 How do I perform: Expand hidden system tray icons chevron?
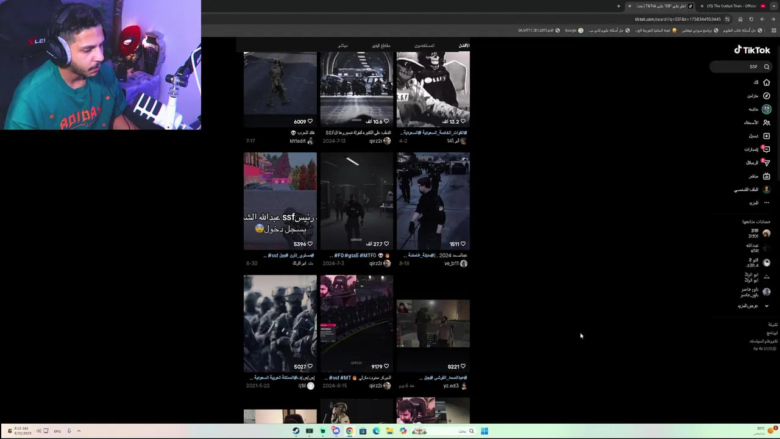79,431
